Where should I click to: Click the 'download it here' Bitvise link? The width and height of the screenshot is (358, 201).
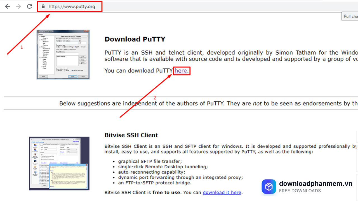click(222, 192)
